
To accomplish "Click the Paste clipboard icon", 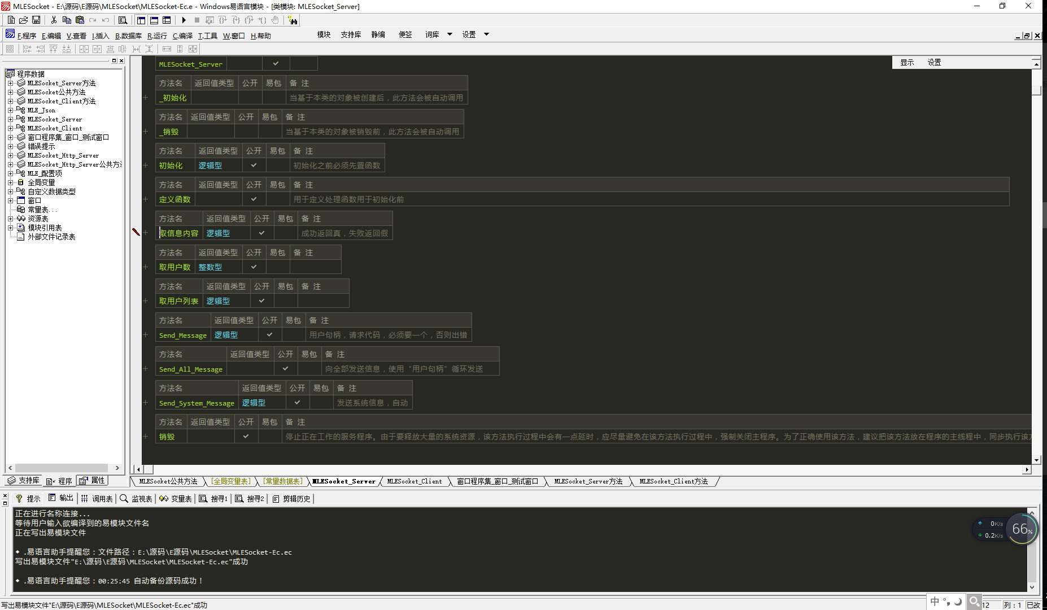I will [x=80, y=20].
